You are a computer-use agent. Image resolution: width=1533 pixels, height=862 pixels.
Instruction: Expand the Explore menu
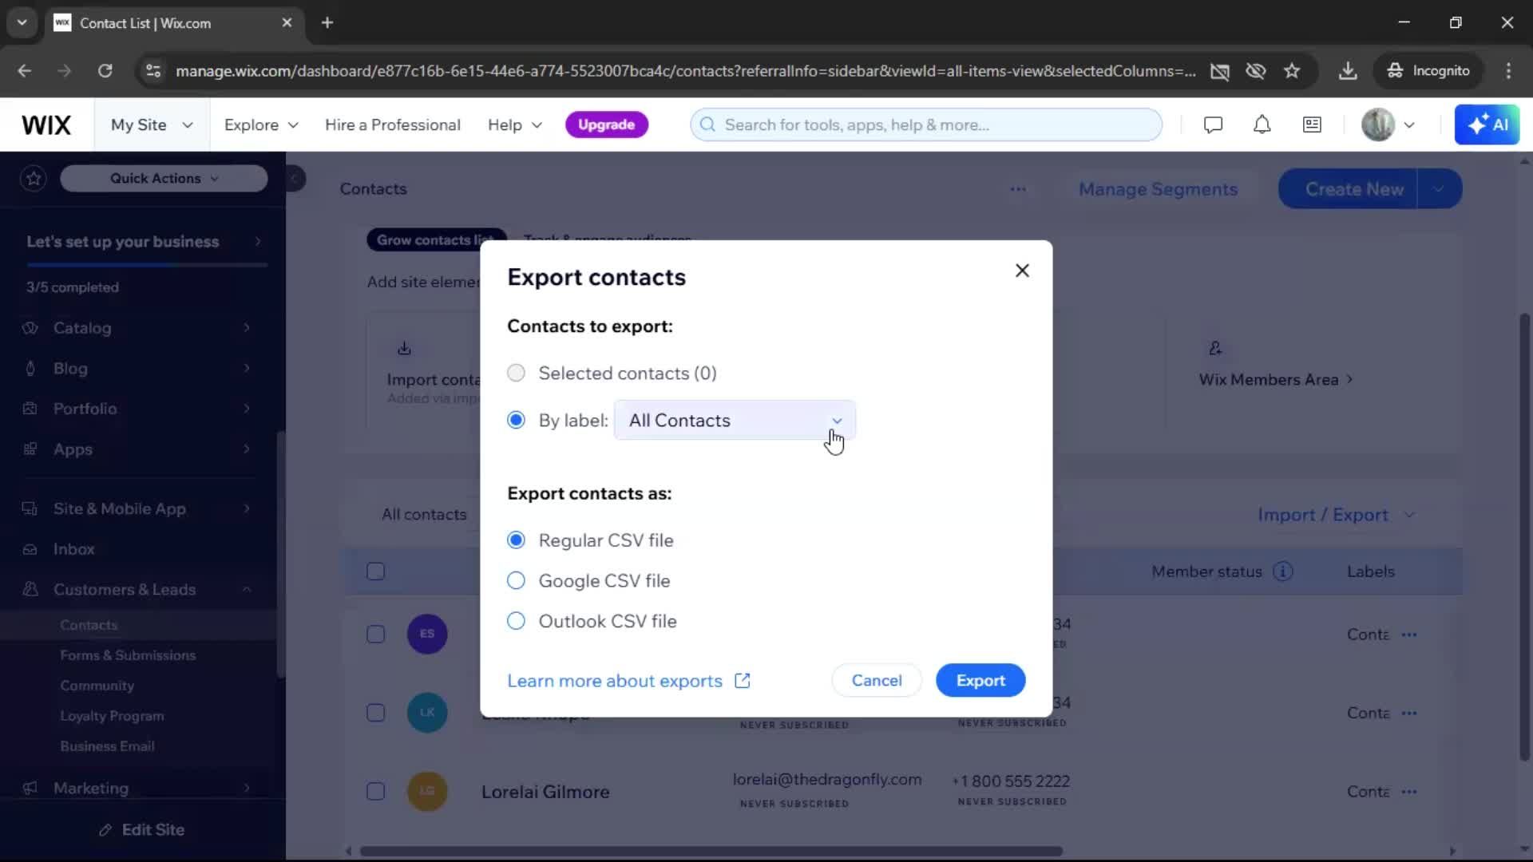pyautogui.click(x=261, y=125)
